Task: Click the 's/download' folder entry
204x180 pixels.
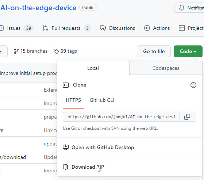Action: [13, 157]
